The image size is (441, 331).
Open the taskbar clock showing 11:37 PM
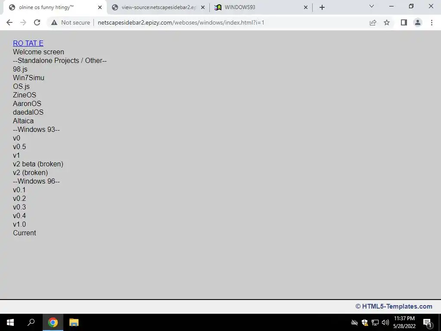404,322
